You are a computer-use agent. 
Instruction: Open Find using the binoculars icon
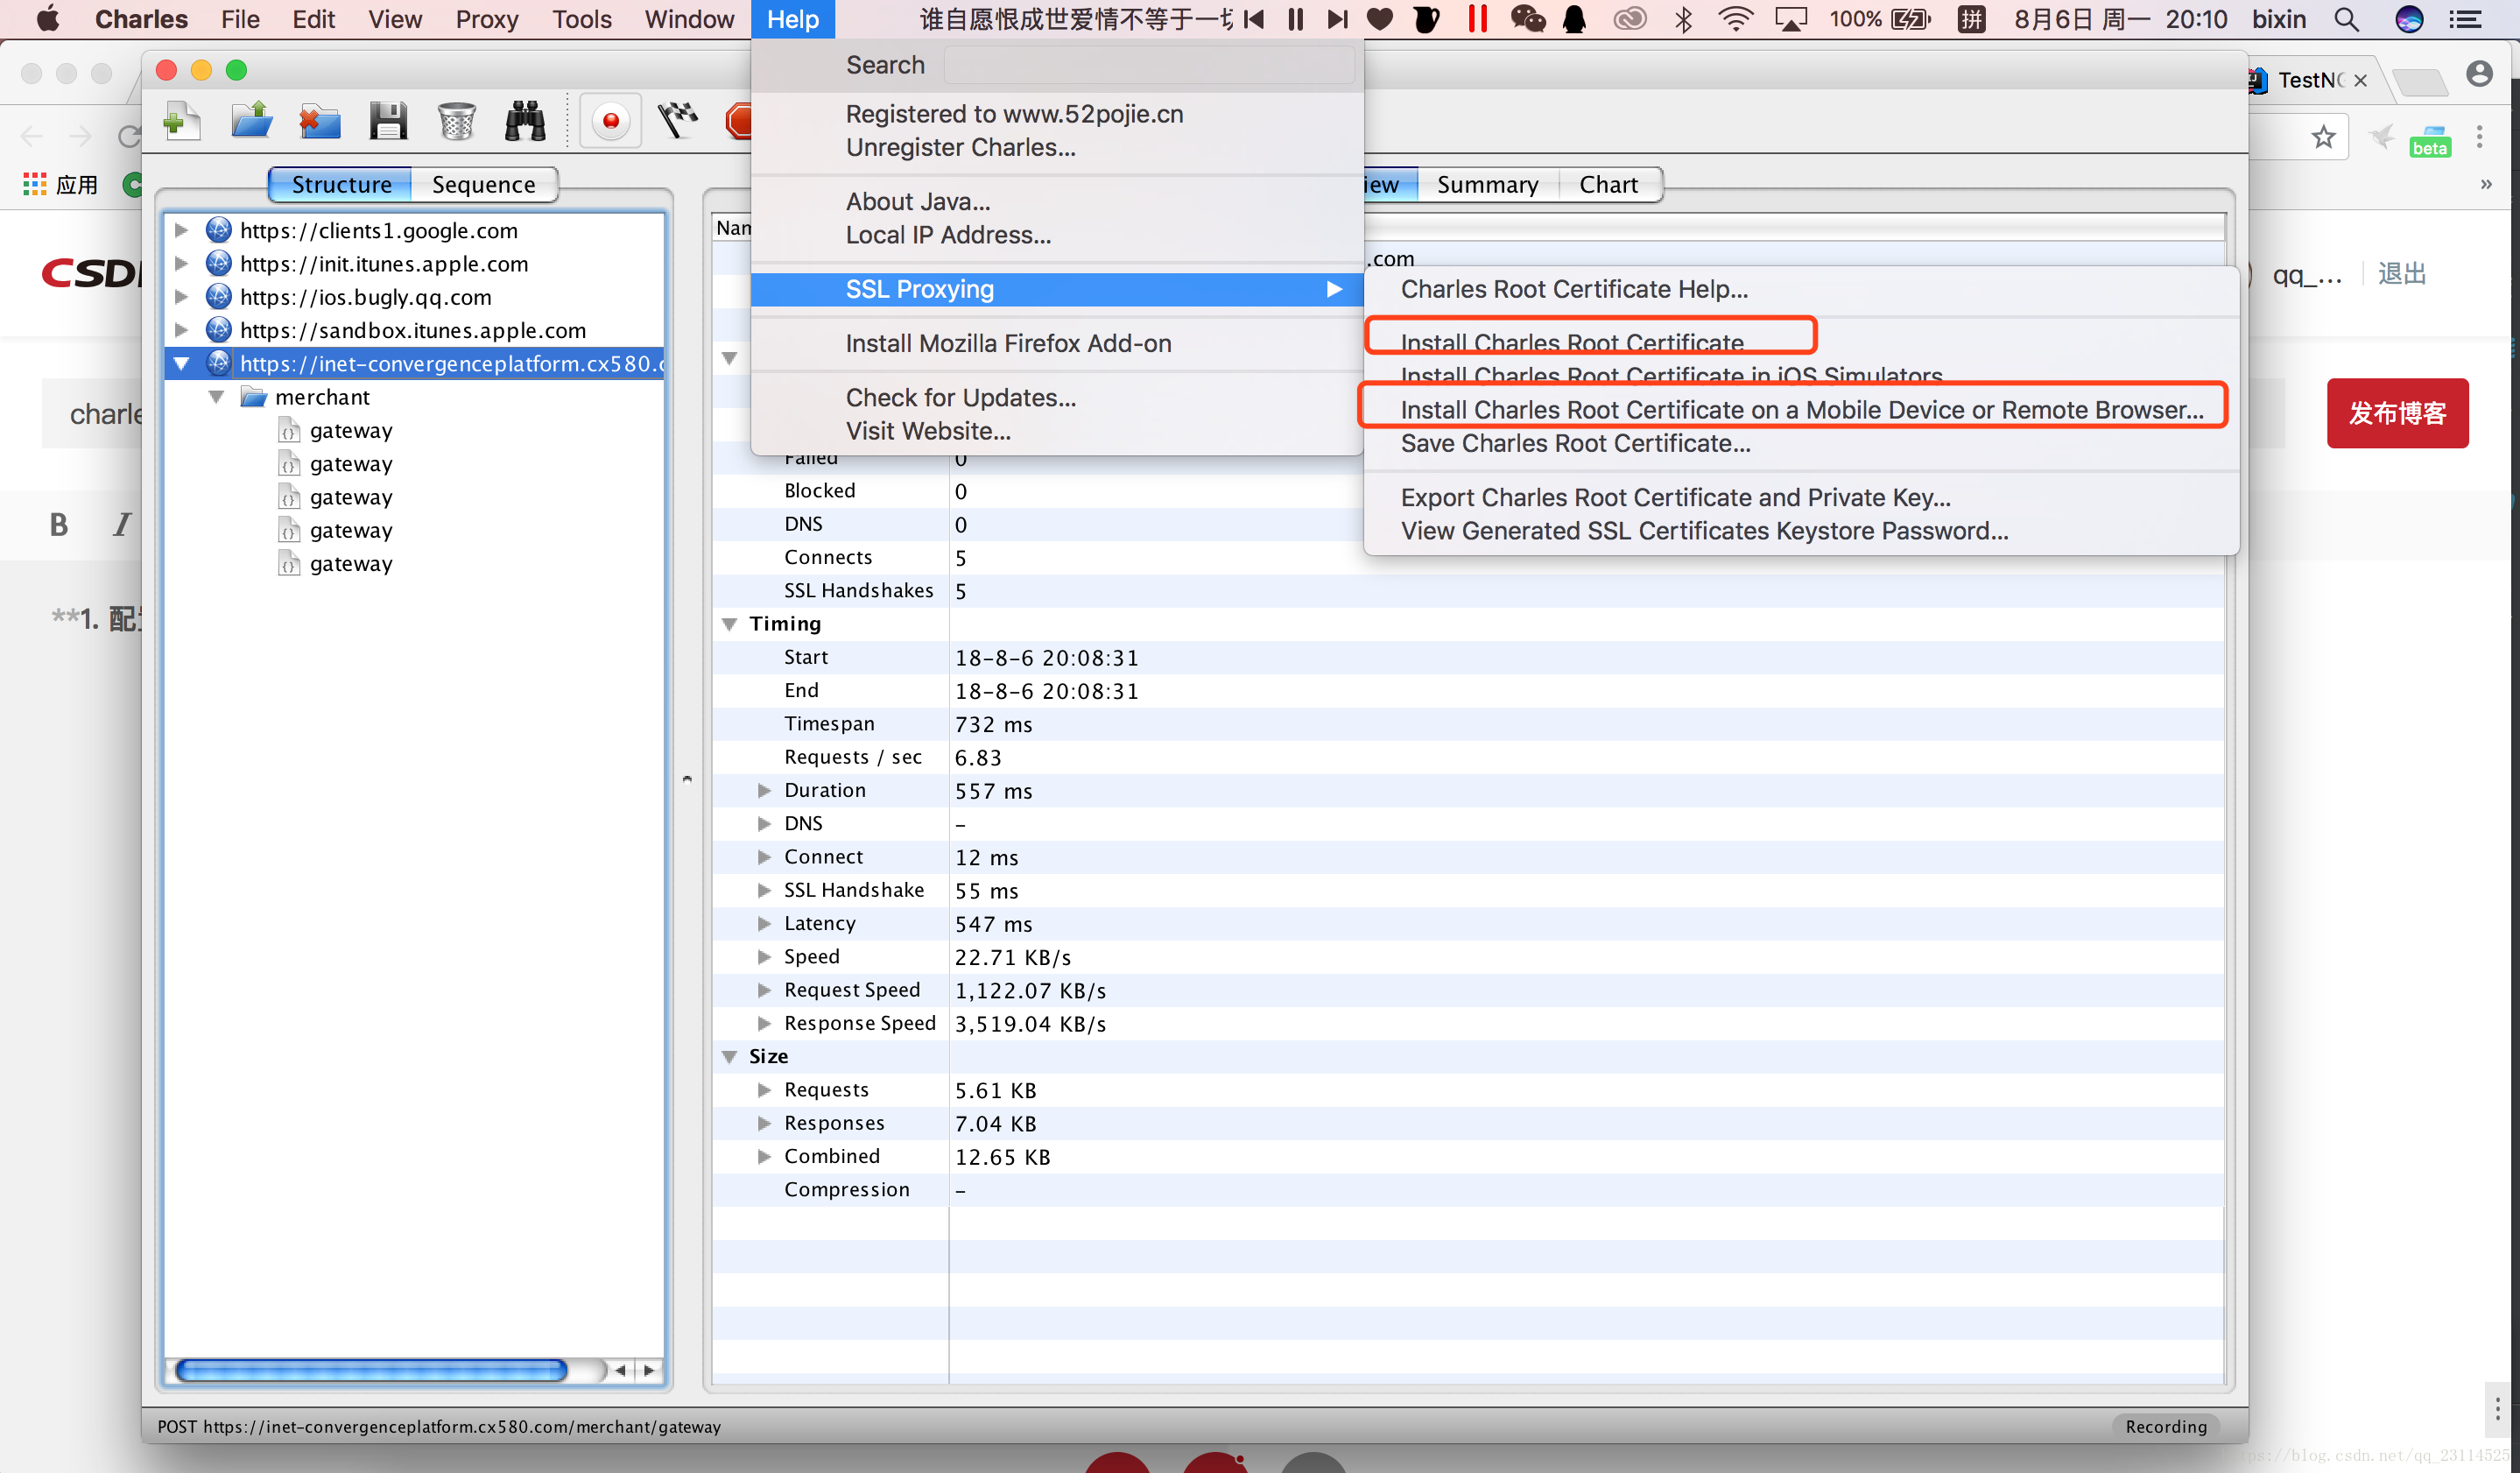point(525,121)
